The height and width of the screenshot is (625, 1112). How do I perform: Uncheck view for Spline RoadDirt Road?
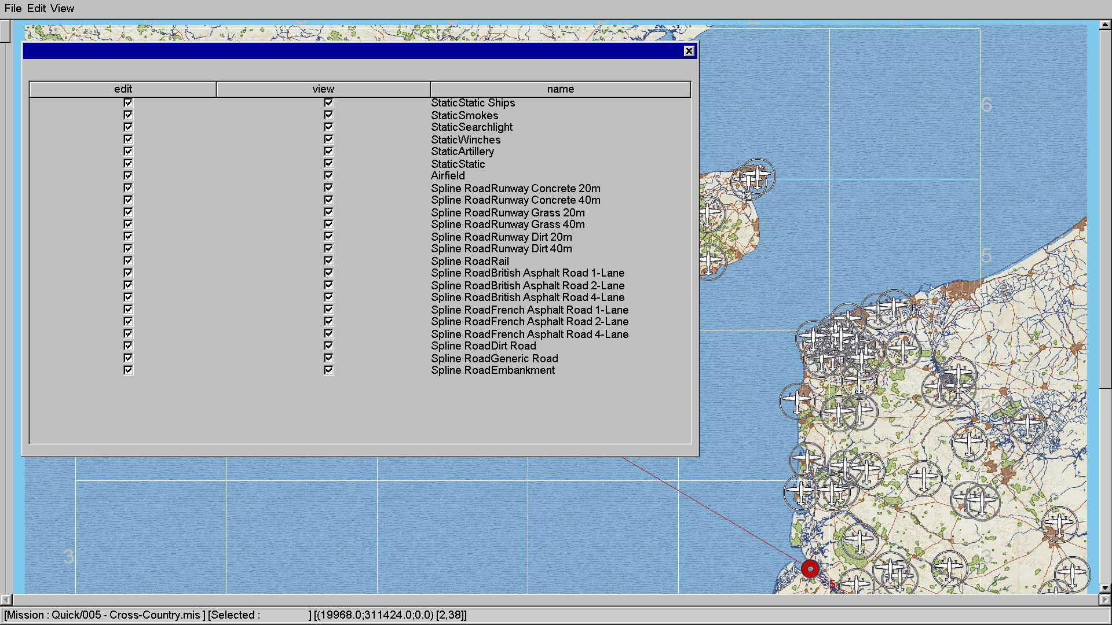pyautogui.click(x=328, y=346)
